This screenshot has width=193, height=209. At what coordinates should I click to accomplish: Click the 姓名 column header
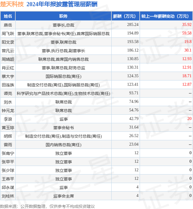(x=8, y=16)
